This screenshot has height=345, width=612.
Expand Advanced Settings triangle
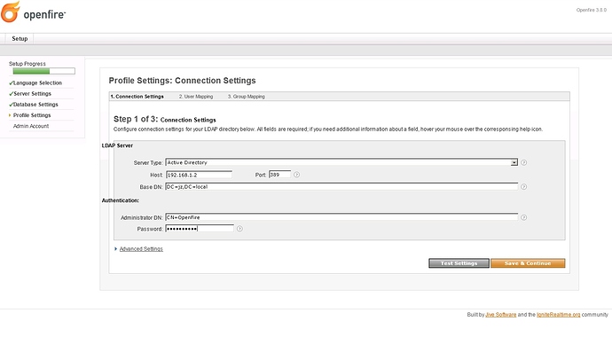pyautogui.click(x=116, y=248)
